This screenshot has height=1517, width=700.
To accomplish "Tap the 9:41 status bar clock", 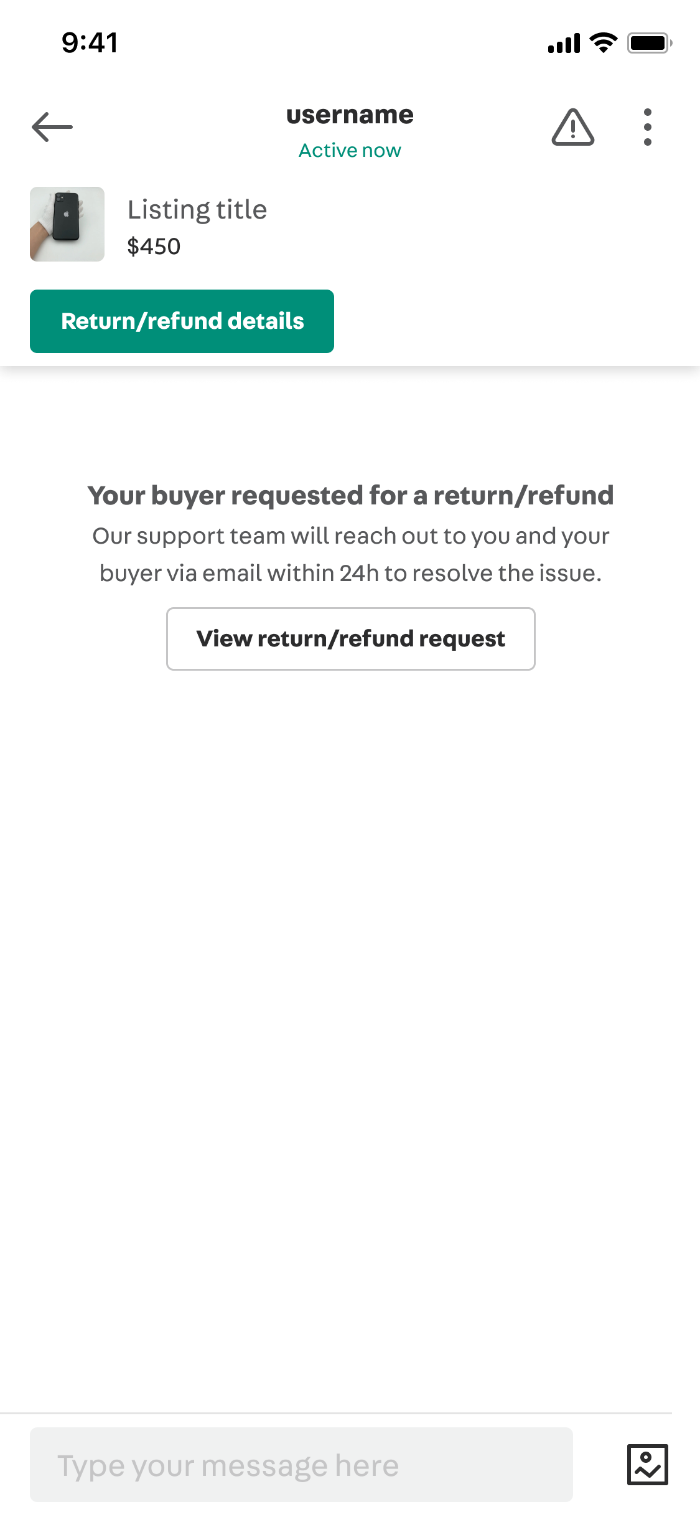I will [x=90, y=43].
